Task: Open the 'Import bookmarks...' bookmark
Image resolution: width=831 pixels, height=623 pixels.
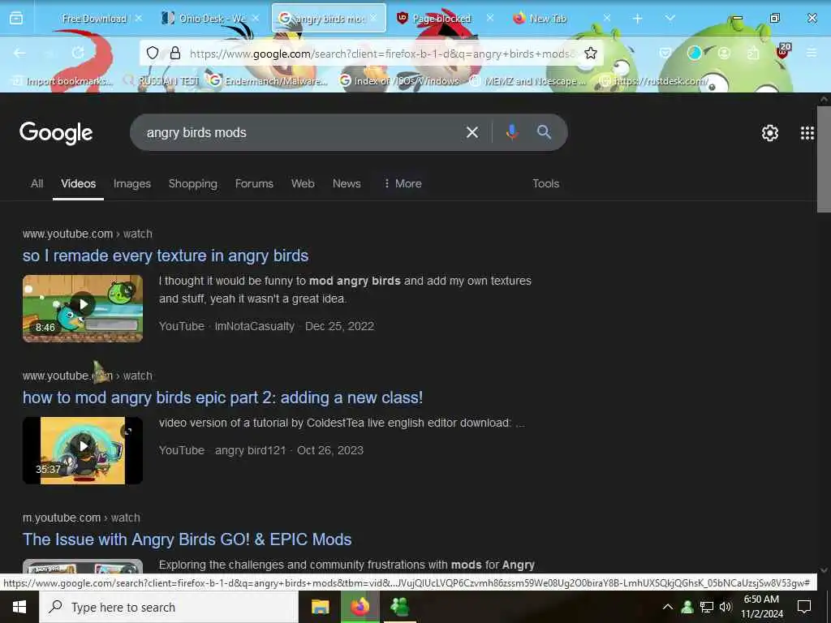Action: click(62, 81)
